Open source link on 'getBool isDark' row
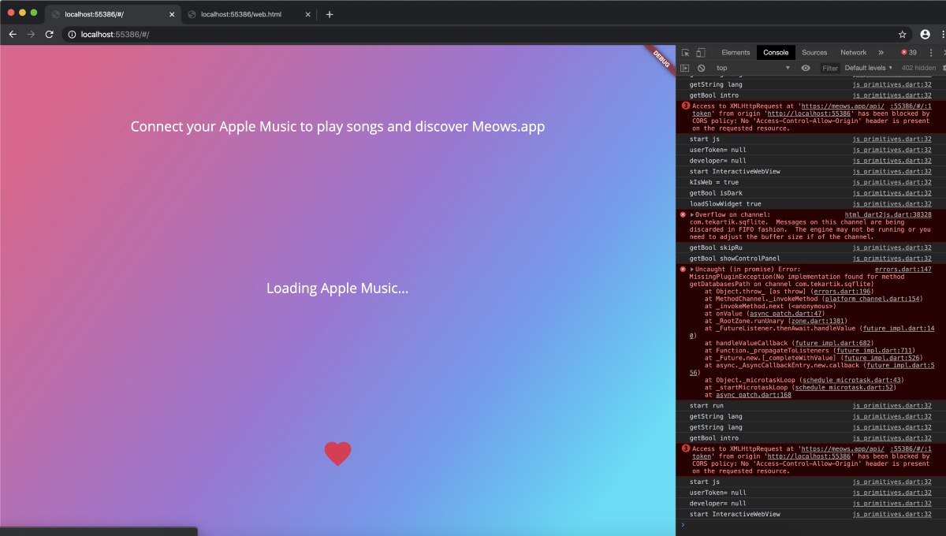Image resolution: width=946 pixels, height=536 pixels. tap(892, 193)
